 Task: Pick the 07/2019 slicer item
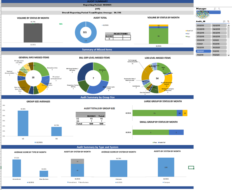(203, 36)
